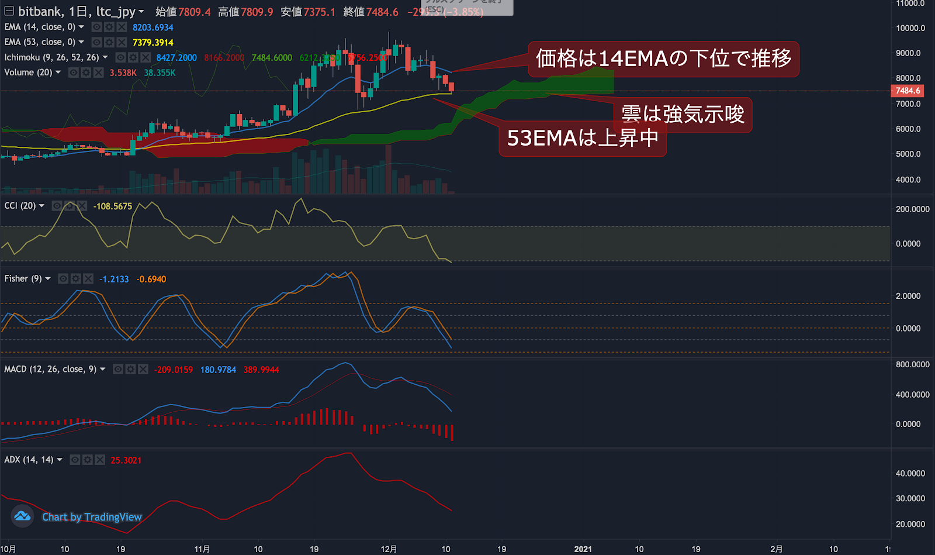Open Ichimoku indicator settings gear
This screenshot has width=935, height=555.
point(133,57)
